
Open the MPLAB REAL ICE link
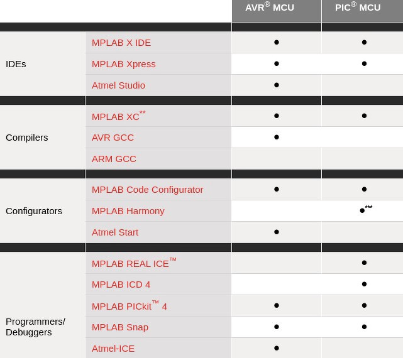(134, 263)
